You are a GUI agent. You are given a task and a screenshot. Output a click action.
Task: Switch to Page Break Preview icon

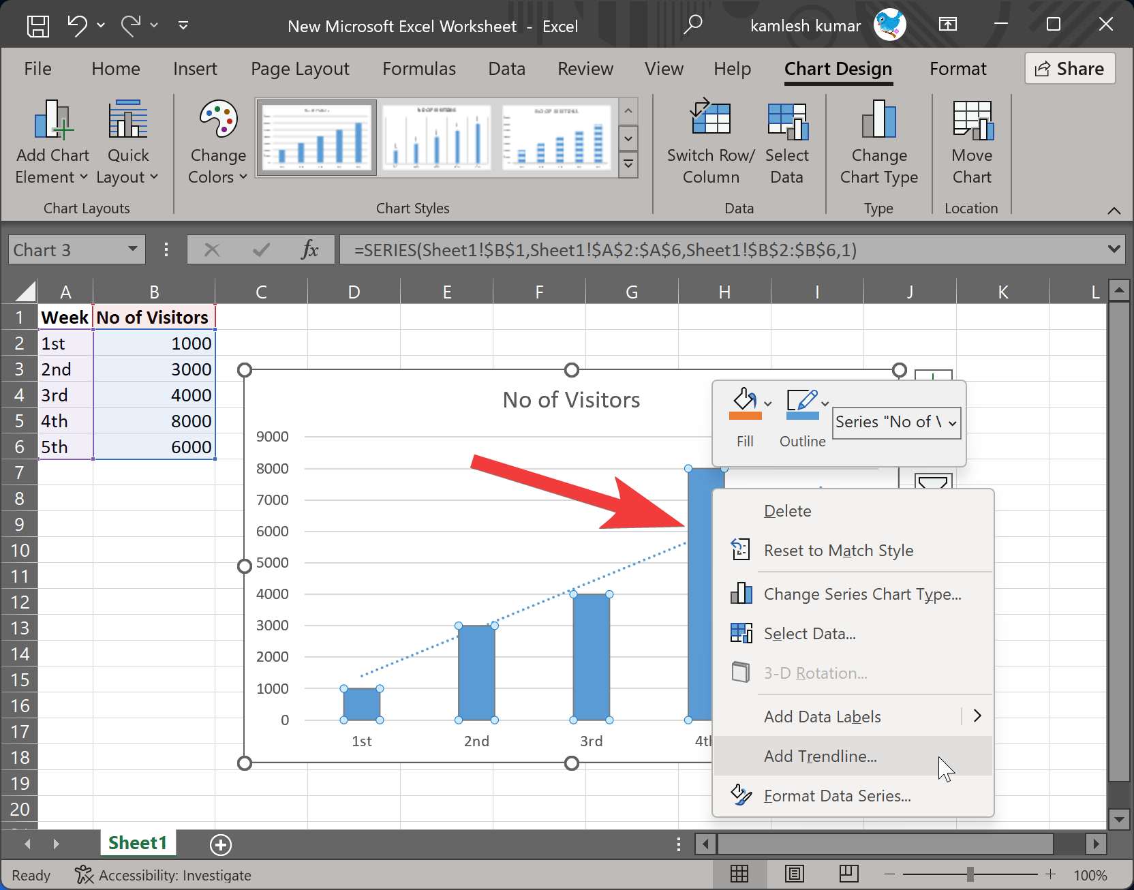849,874
